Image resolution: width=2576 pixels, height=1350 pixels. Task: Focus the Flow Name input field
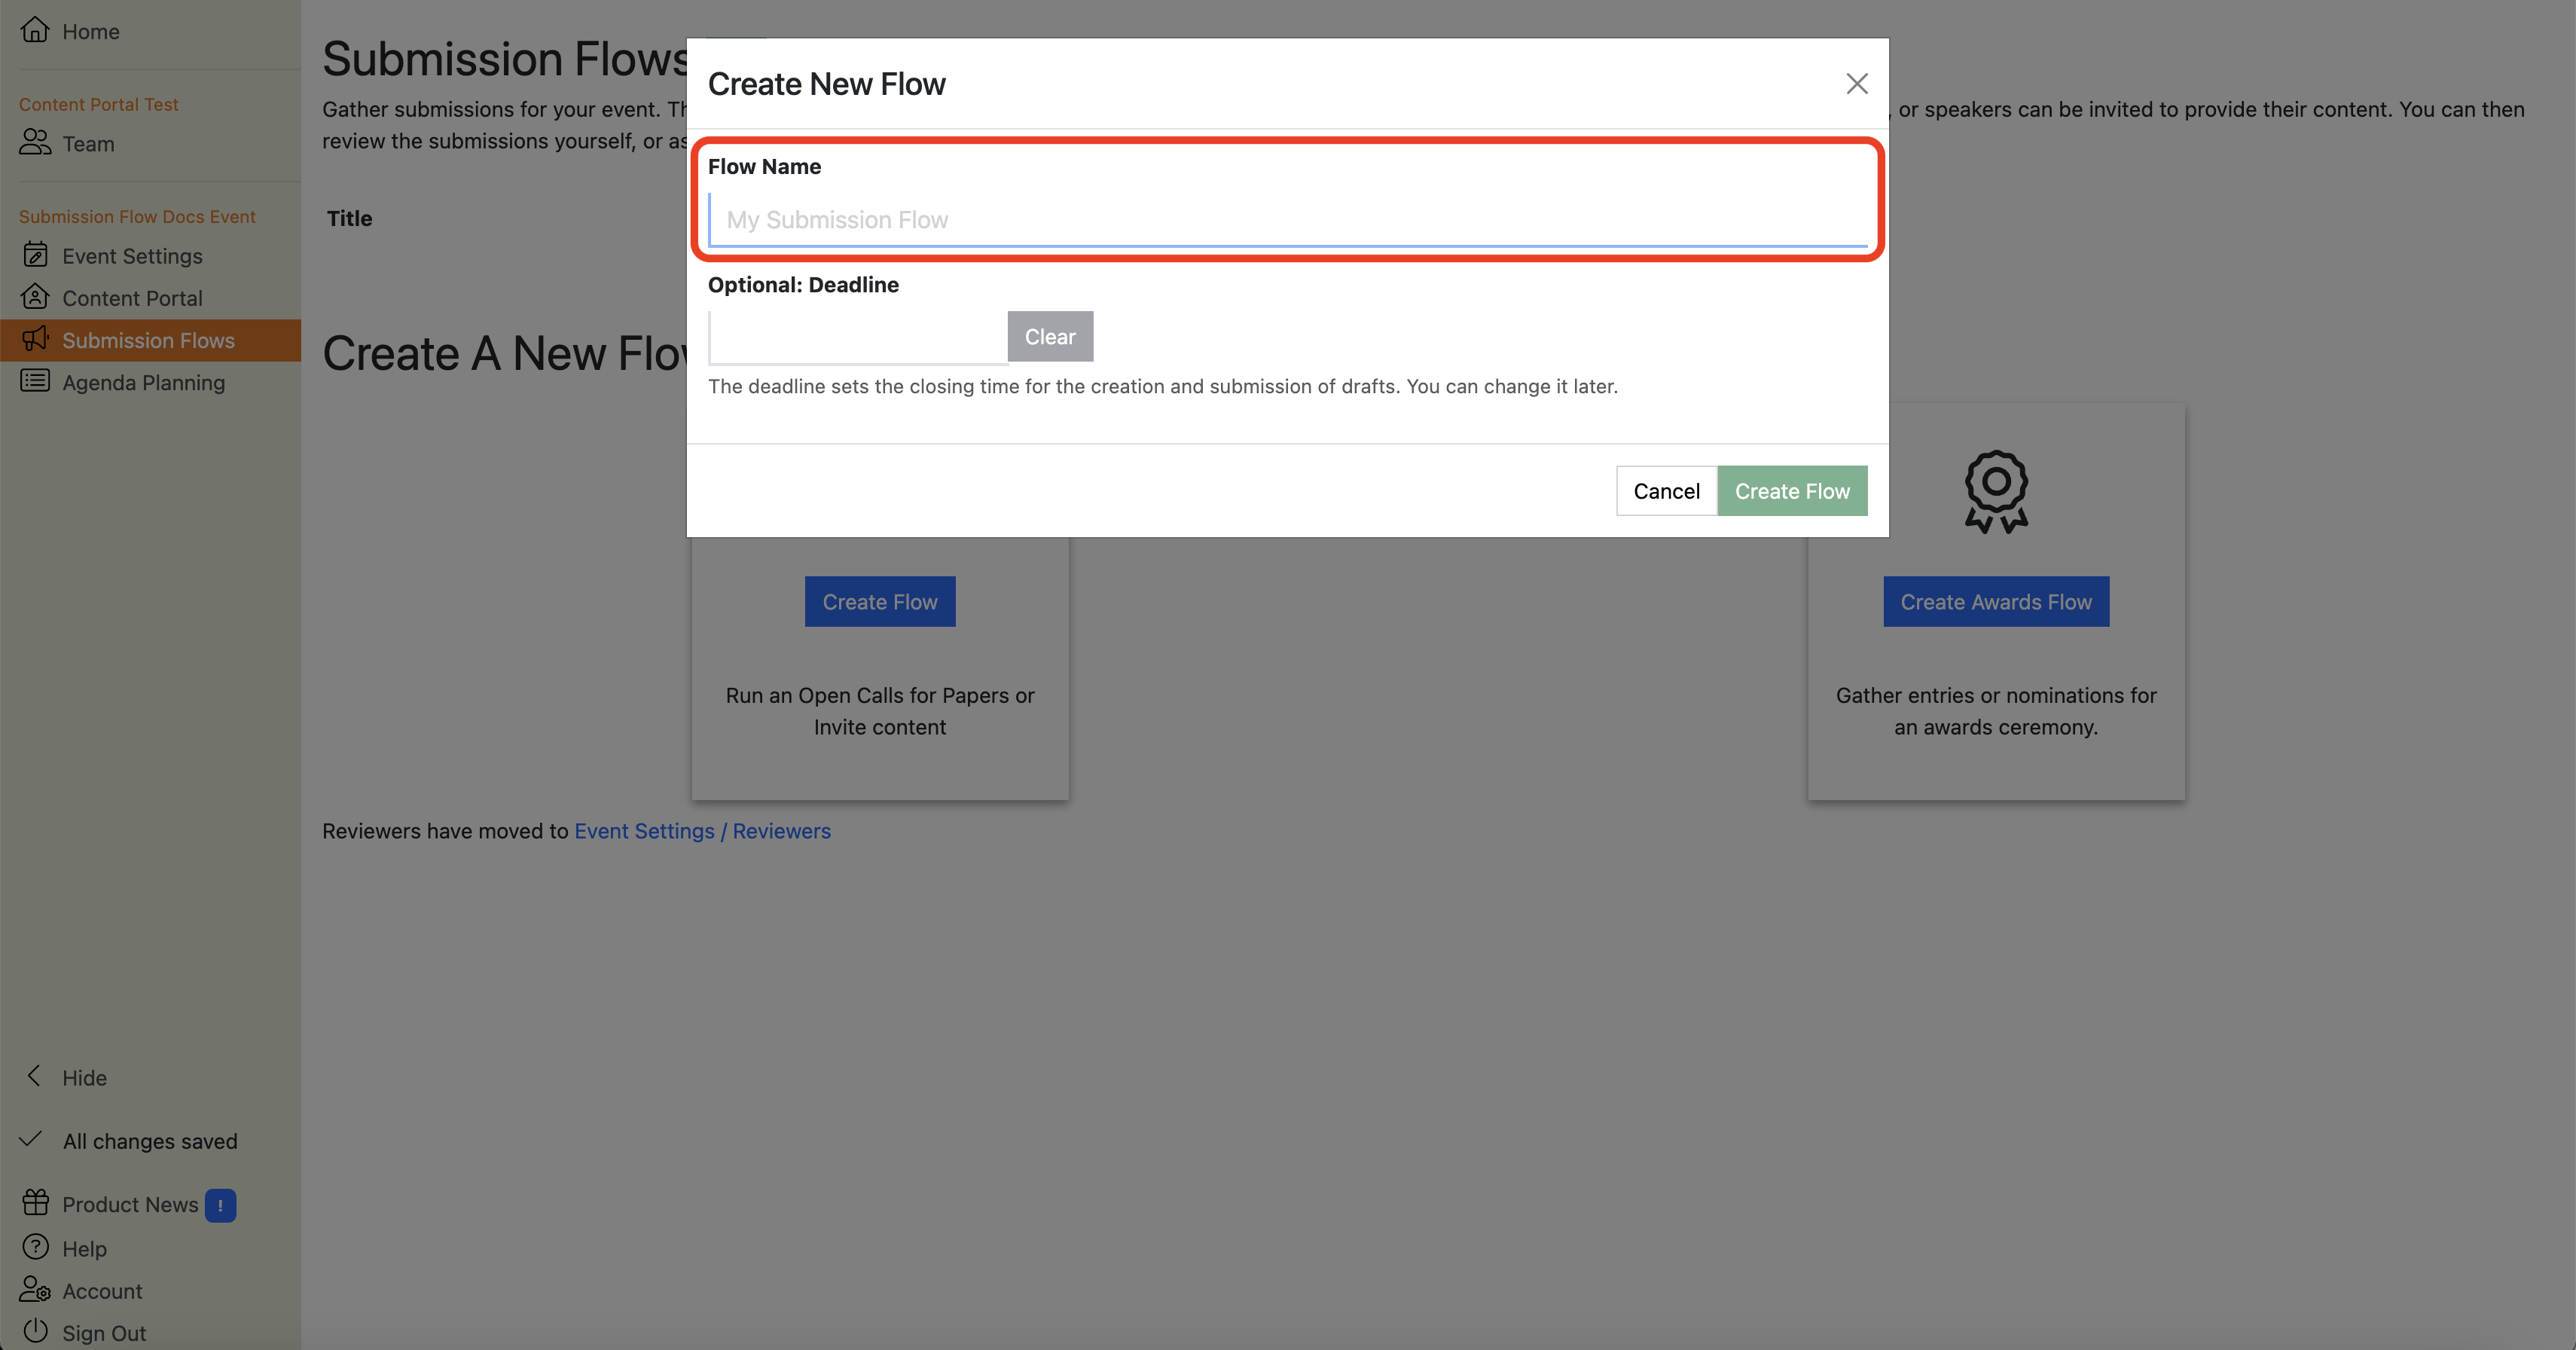1288,219
